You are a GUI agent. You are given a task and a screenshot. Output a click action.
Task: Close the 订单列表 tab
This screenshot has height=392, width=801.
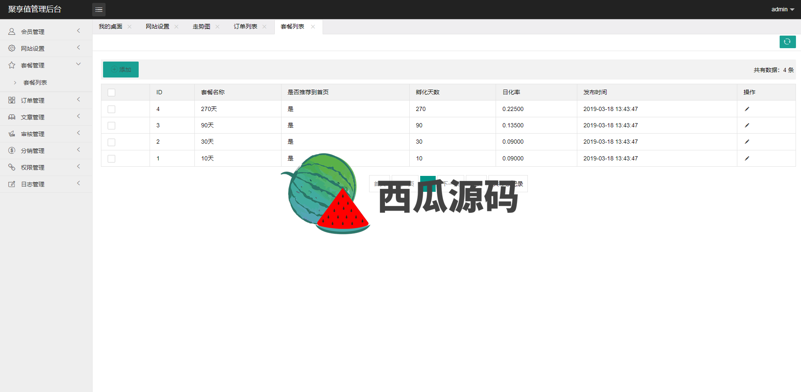(x=264, y=26)
